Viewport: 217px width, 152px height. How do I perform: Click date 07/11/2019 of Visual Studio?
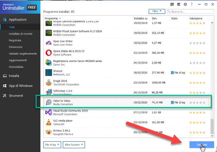[x=140, y=112]
